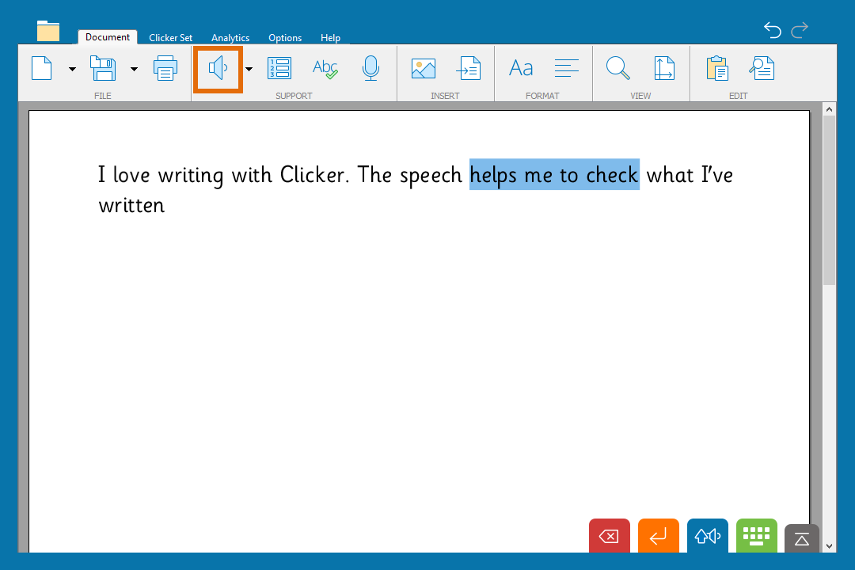Toggle the blue shift-speak button
Screen dimensions: 855x570
coord(707,537)
